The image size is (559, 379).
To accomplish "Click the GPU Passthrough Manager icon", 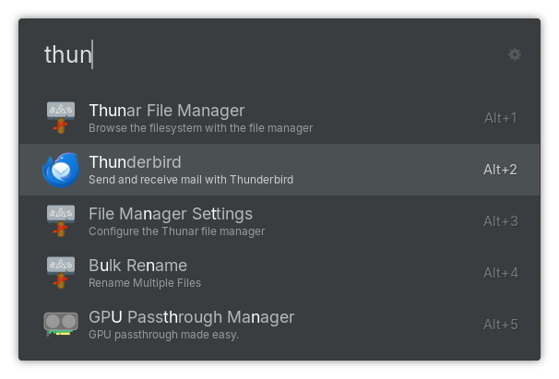I will (x=61, y=324).
